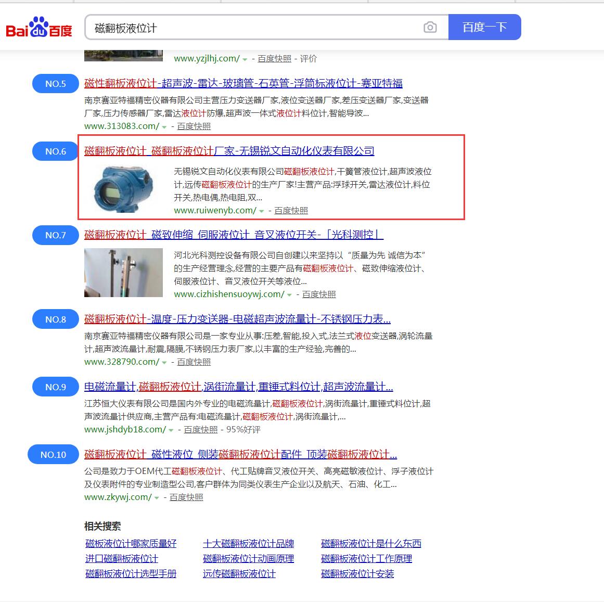Viewport: 604px width, 602px height.
Task: Open NO.6 result title 无锡锐文自动化仪表有限公司
Action: [229, 151]
